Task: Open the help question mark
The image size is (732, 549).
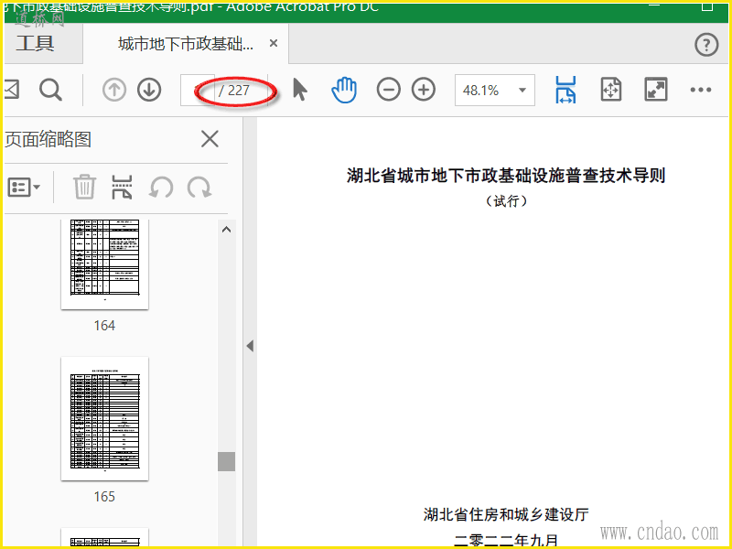Action: [706, 45]
